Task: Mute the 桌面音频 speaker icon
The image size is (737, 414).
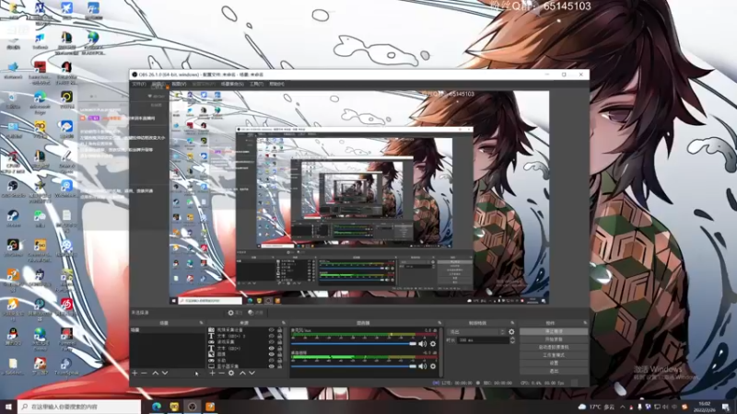Action: [x=423, y=366]
